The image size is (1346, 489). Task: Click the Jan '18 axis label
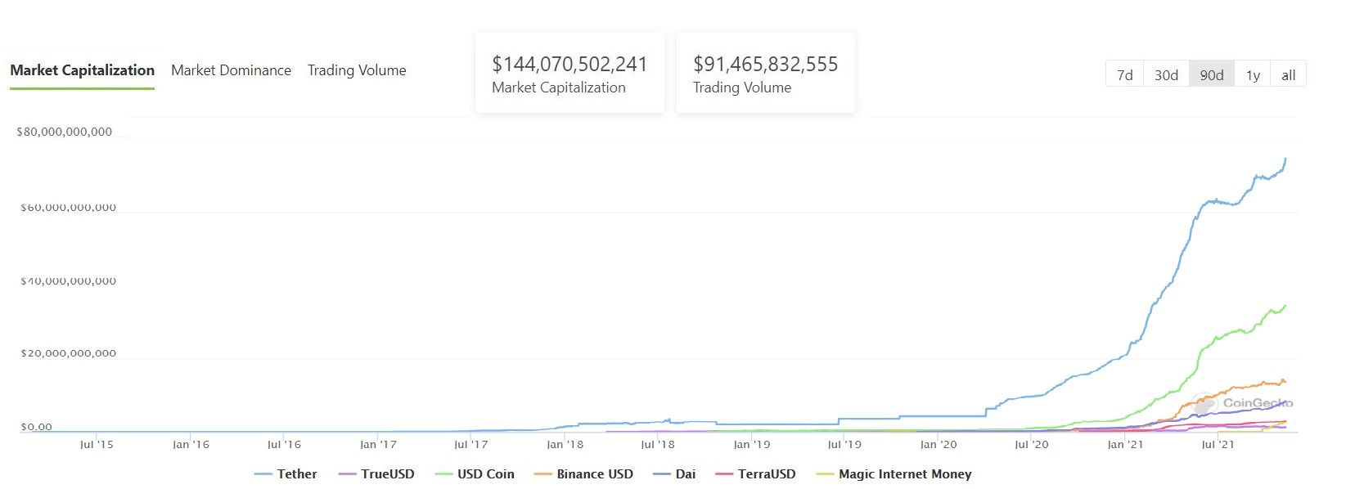coord(565,445)
